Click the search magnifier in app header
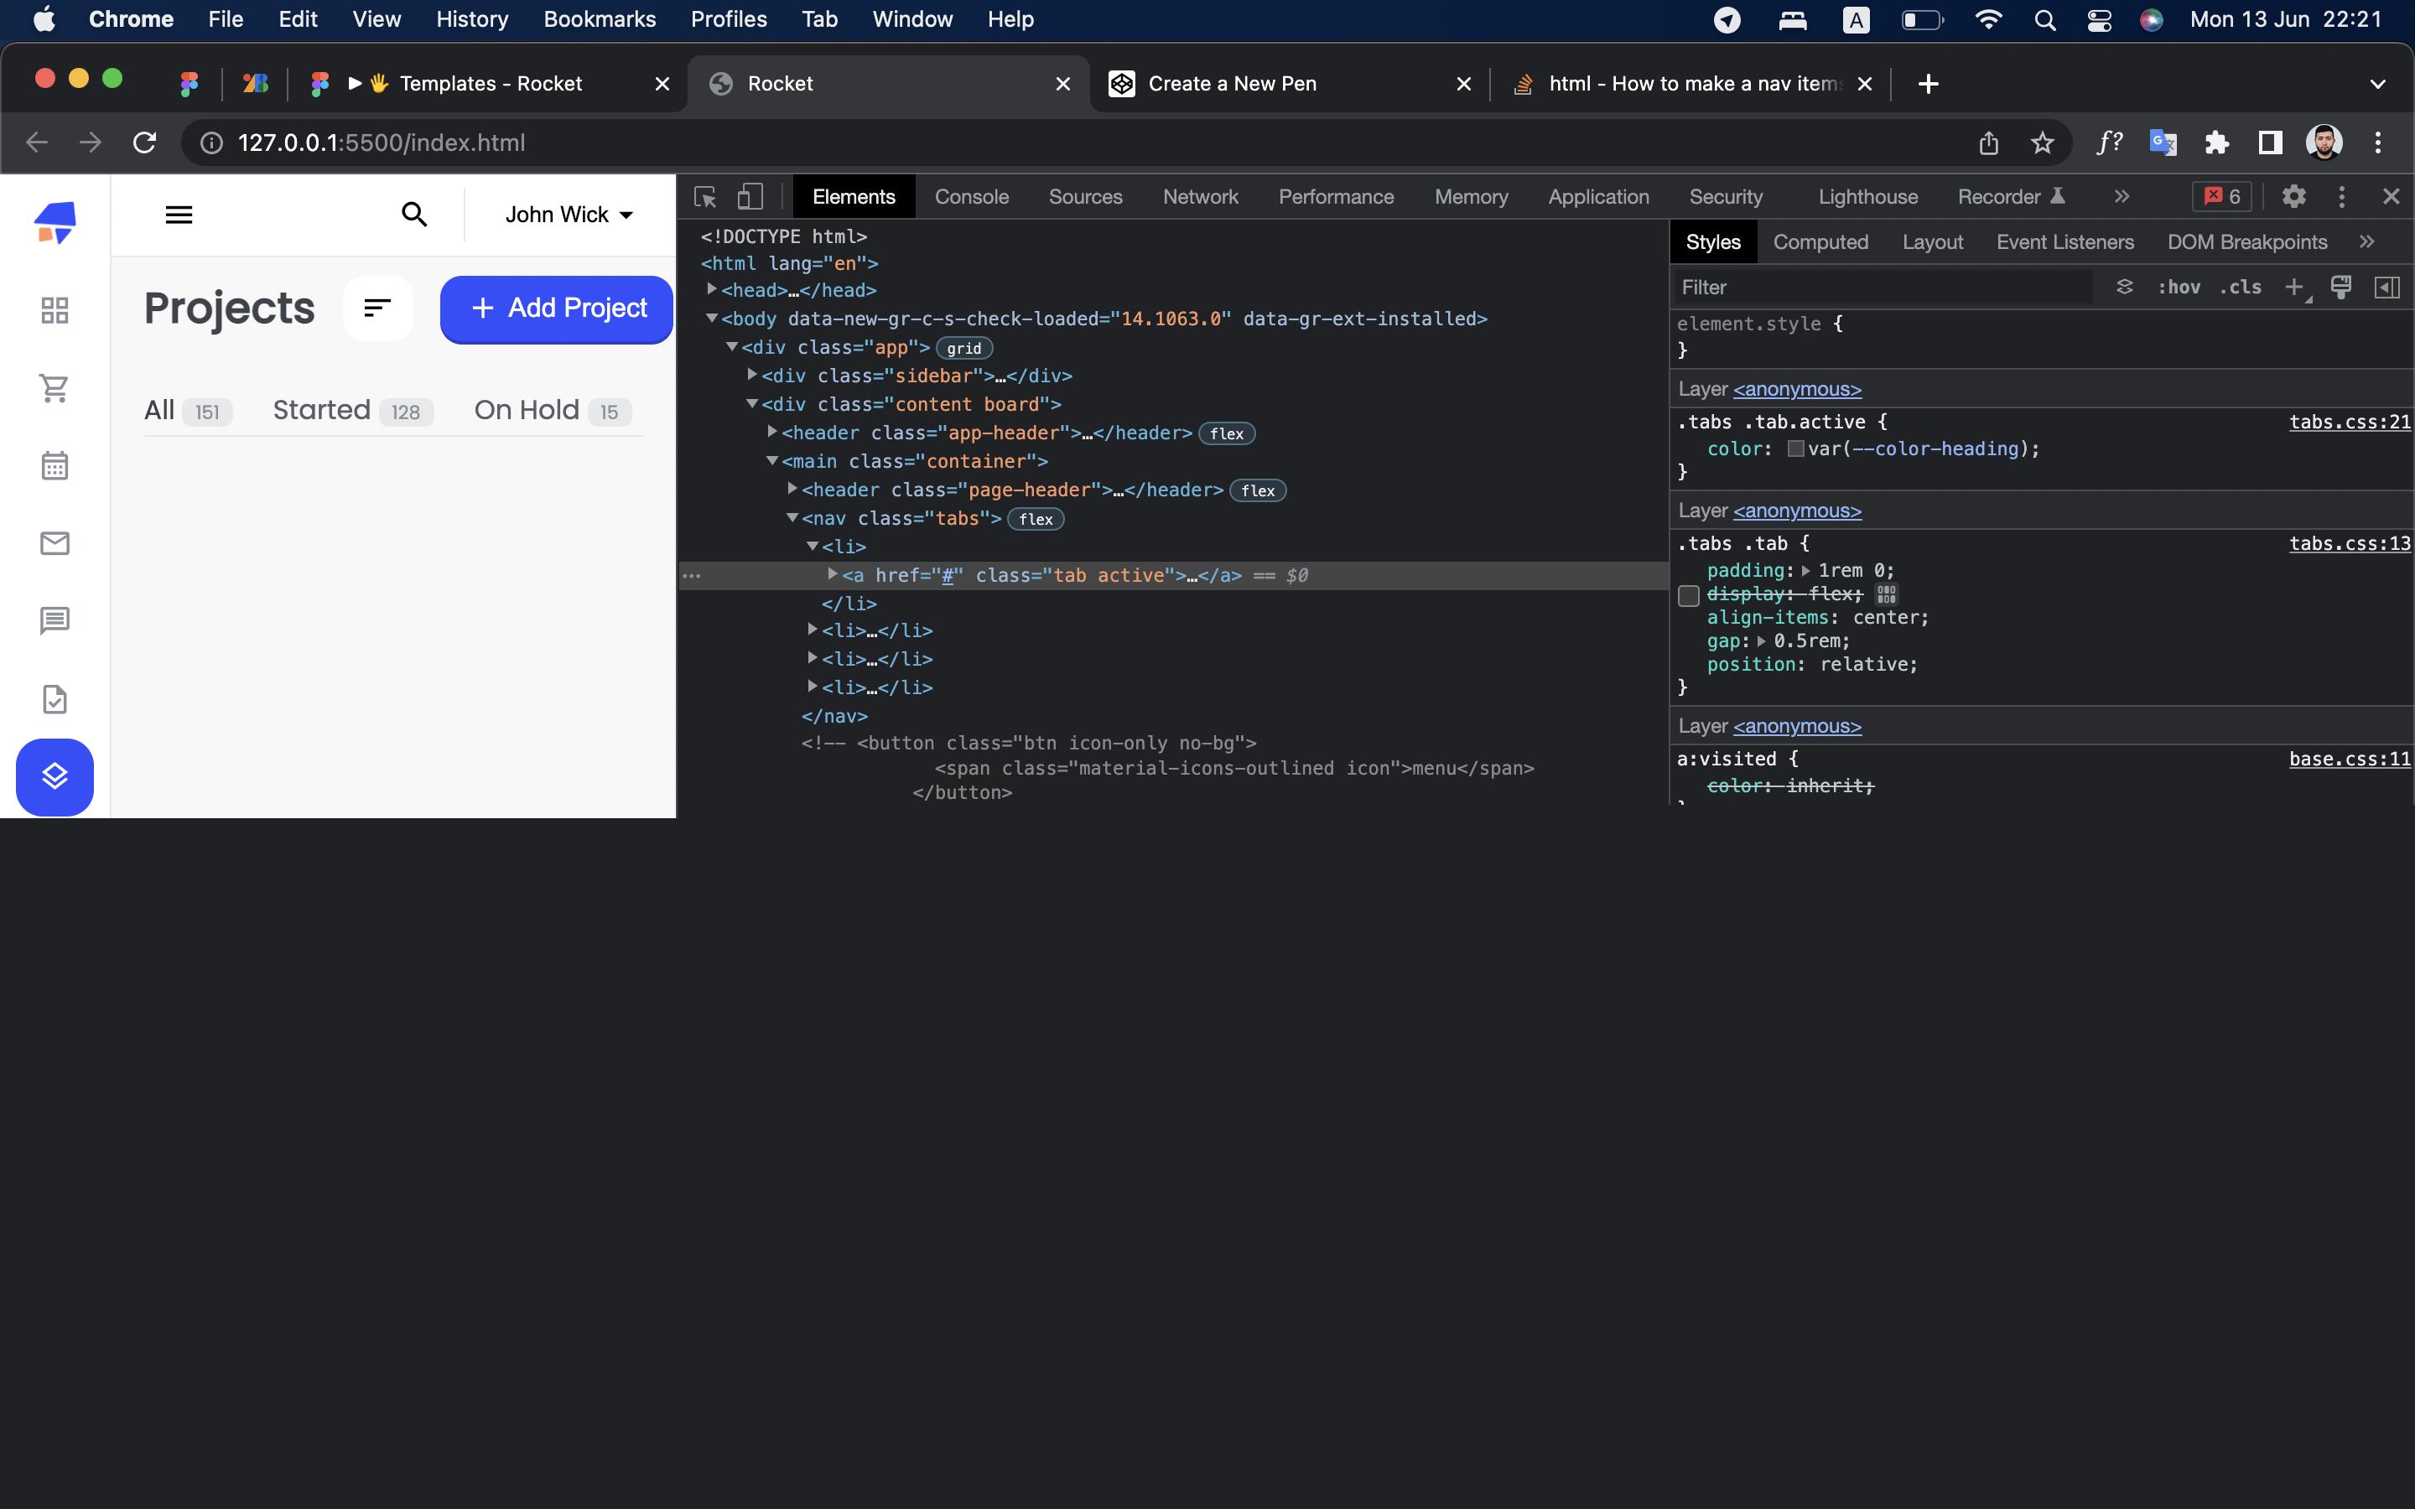The image size is (2415, 1509). point(414,214)
